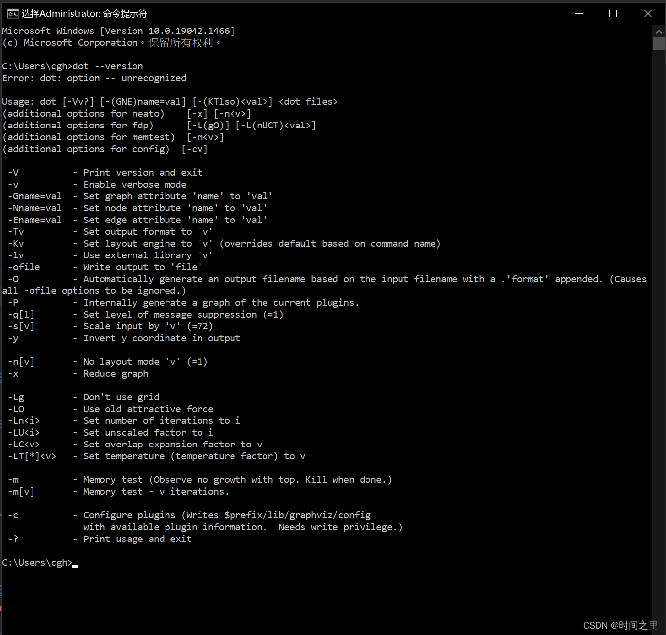666x635 pixels.
Task: Click '-c - Configure plugins' line
Action: coord(189,515)
